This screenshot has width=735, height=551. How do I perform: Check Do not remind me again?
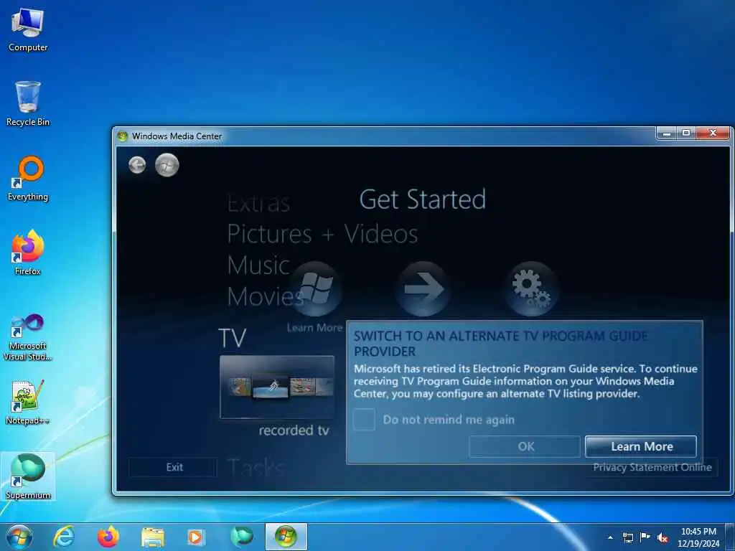pyautogui.click(x=364, y=419)
